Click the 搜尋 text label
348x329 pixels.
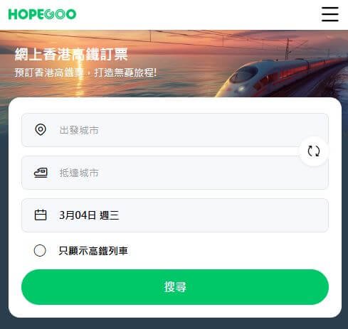(175, 287)
